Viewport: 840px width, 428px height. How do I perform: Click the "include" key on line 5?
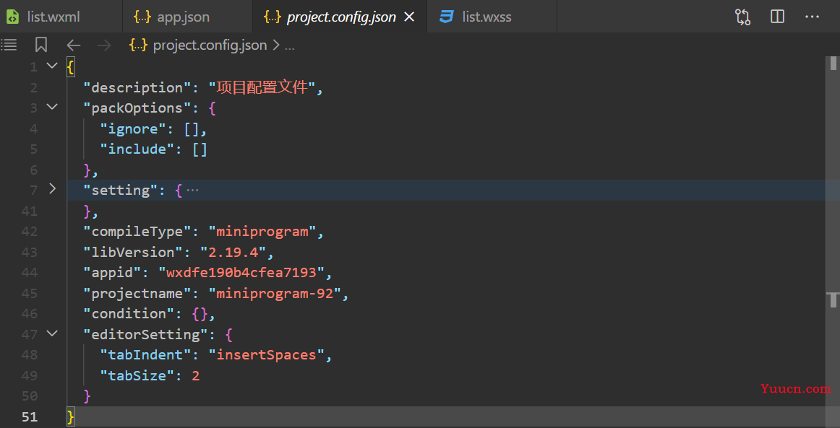tap(137, 149)
